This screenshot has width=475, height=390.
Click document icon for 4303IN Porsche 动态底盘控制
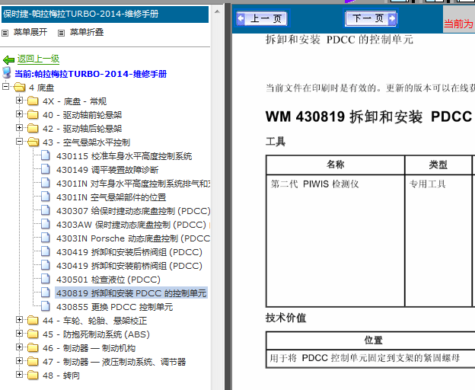point(46,238)
